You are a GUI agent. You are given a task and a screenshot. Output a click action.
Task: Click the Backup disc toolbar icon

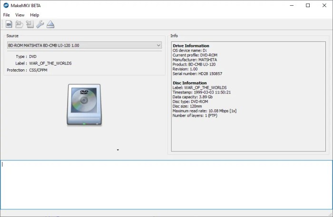pos(29,24)
